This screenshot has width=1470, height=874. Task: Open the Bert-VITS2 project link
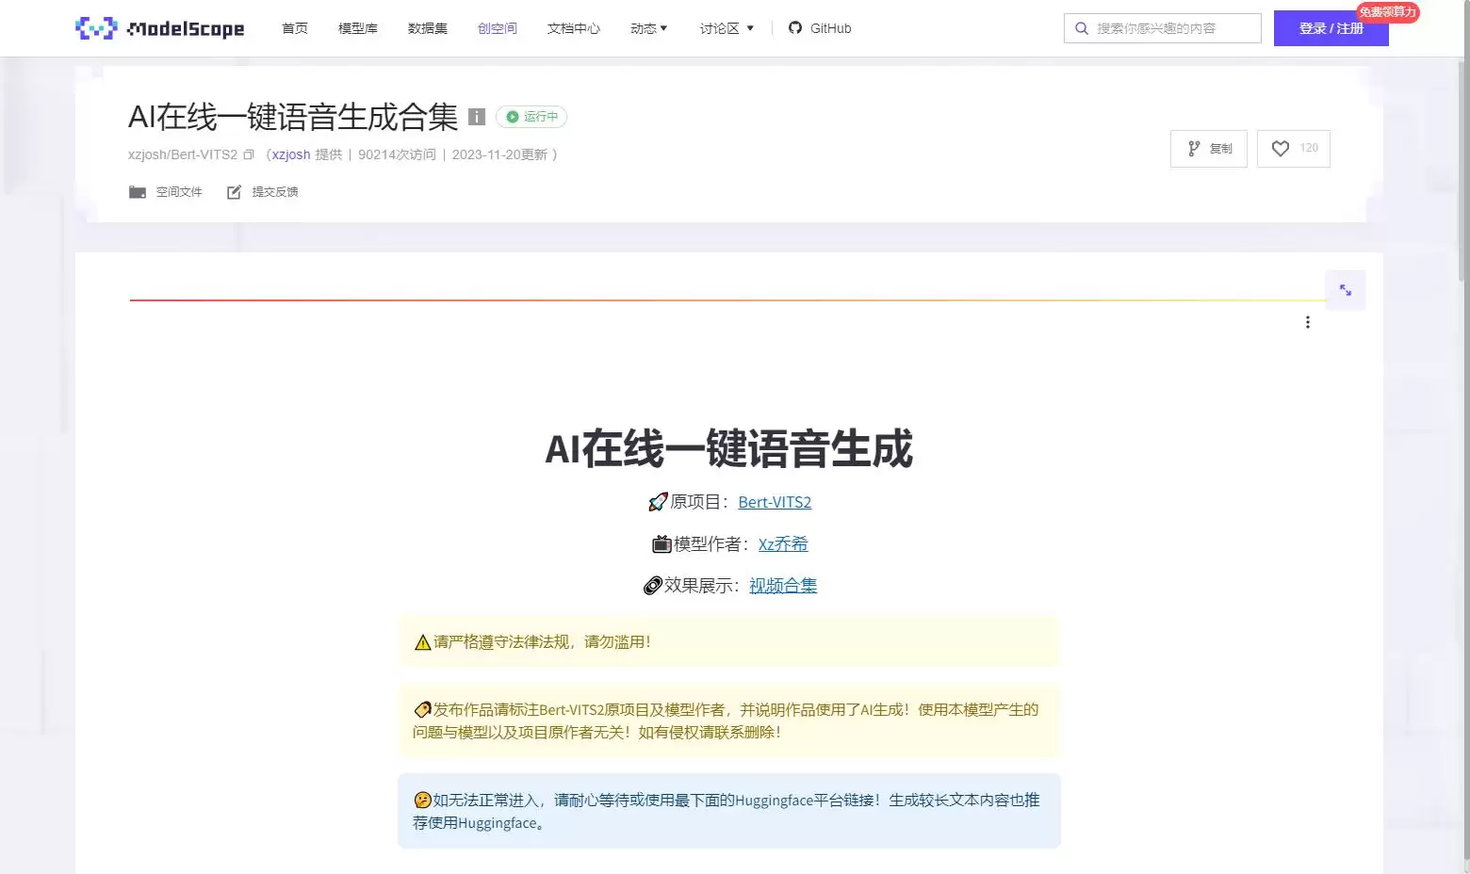(x=775, y=502)
